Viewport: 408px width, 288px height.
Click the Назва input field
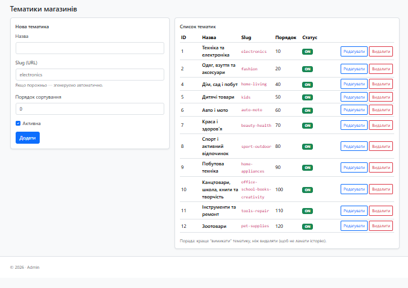click(90, 48)
